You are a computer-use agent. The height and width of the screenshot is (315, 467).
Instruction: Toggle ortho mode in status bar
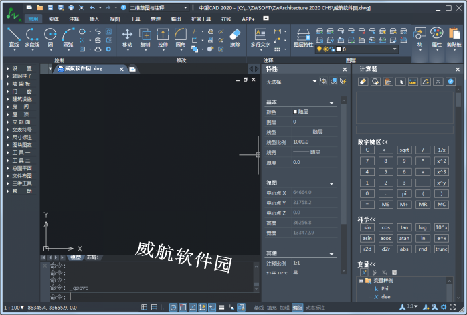coord(163,307)
